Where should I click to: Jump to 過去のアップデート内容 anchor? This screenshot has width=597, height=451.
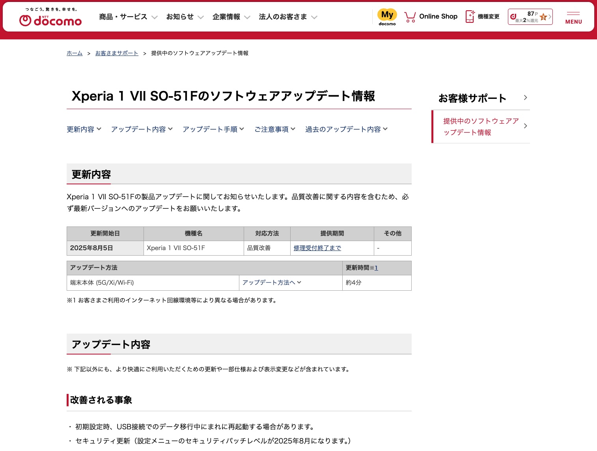click(x=346, y=129)
